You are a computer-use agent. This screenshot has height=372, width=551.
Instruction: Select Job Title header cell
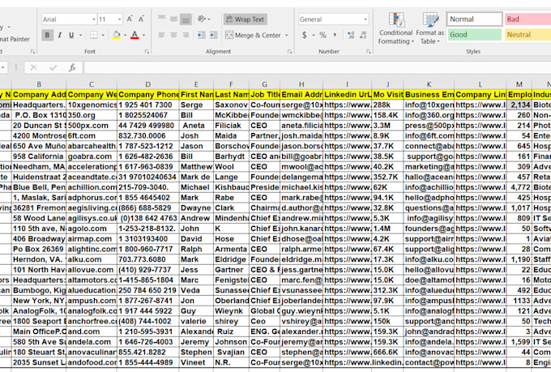[265, 95]
